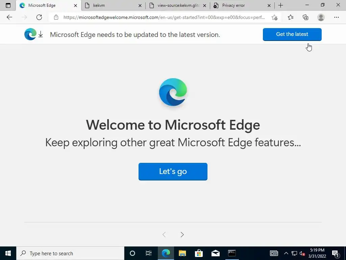Viewport: 346px width, 260px height.
Task: Click the Edge icon on the taskbar
Action: 166,253
